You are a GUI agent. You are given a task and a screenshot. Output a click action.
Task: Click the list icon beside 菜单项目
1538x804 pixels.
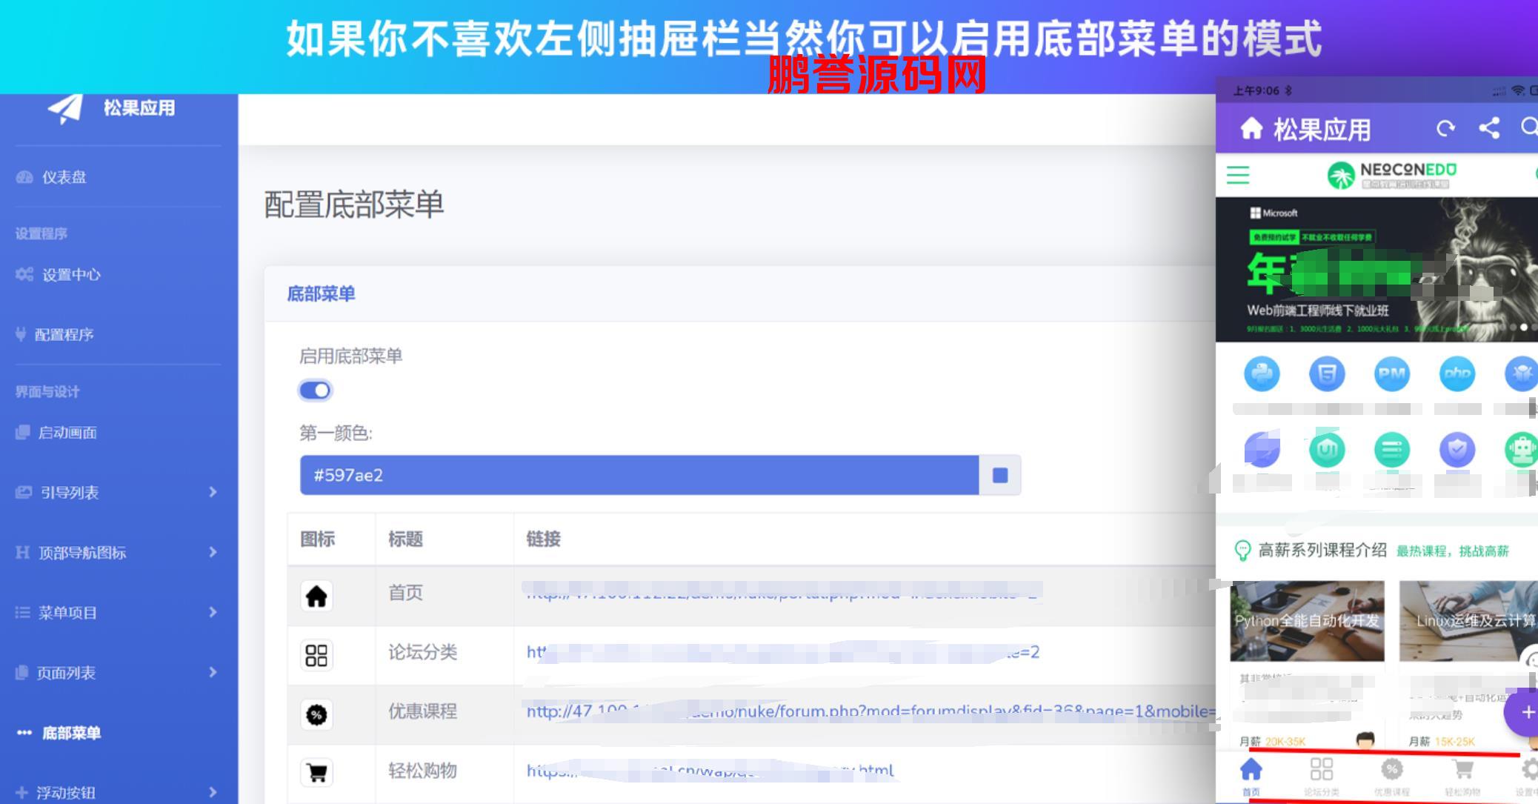(23, 613)
